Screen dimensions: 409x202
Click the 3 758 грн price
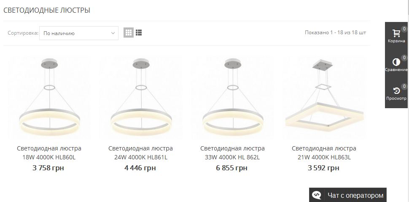48,168
